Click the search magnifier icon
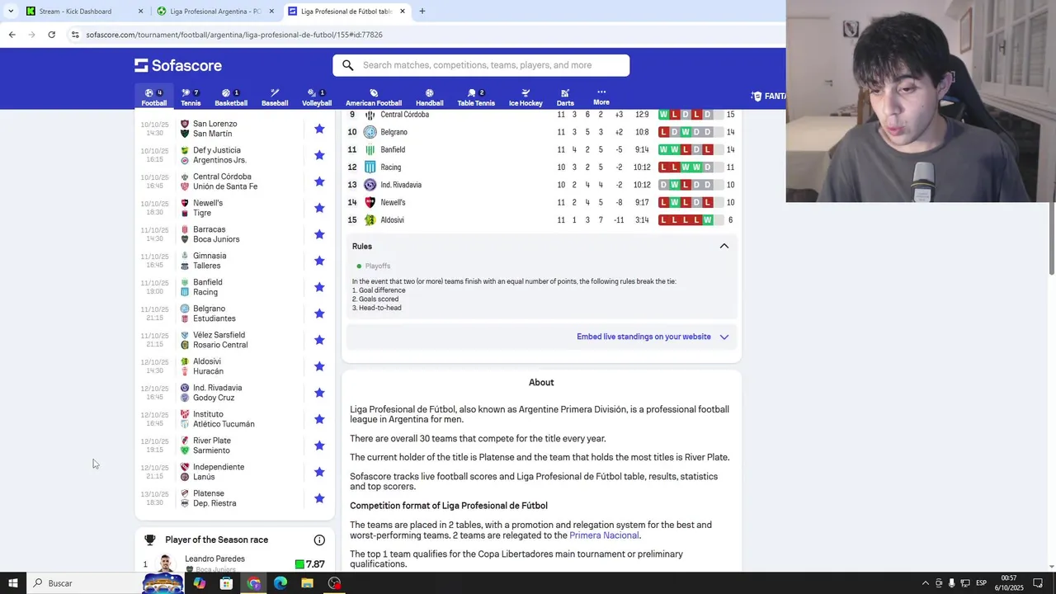 [x=348, y=65]
